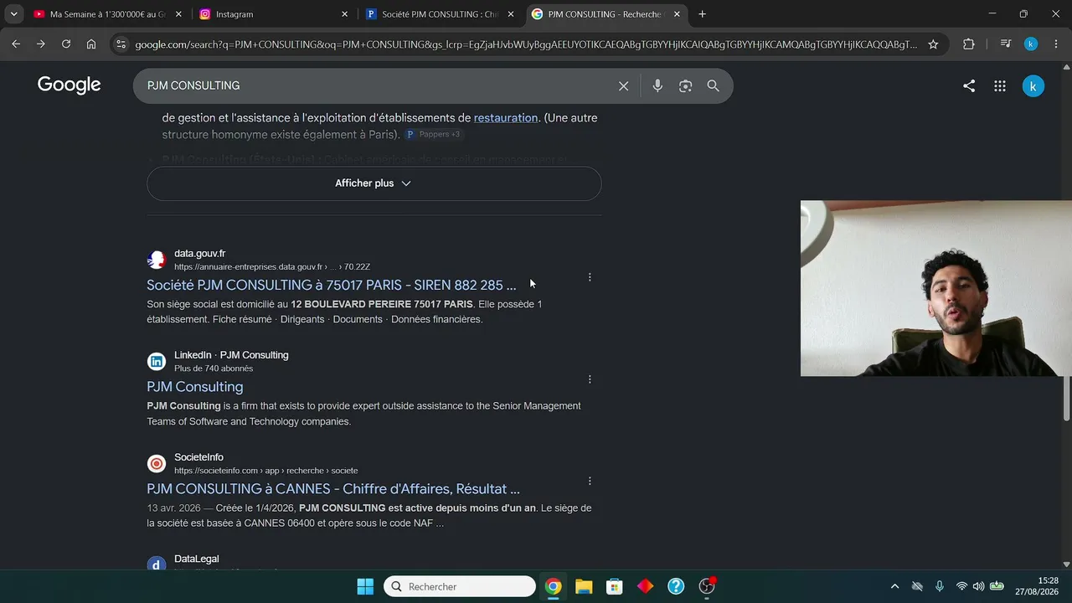1072x603 pixels.
Task: Start a voice search with the microphone
Action: coord(657,85)
